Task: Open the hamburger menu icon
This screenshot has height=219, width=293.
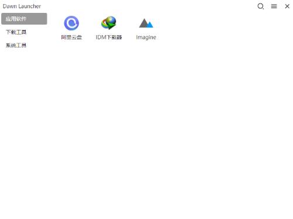Action: click(x=274, y=6)
